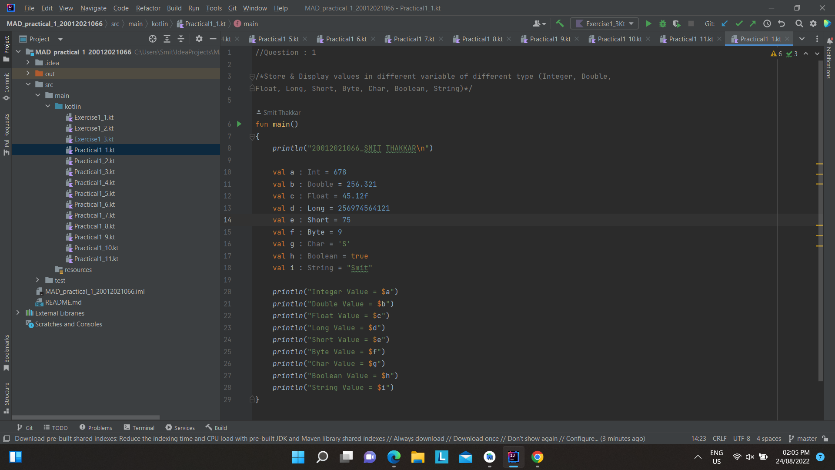
Task: Open Search Everywhere magnifier icon
Action: pos(799,24)
